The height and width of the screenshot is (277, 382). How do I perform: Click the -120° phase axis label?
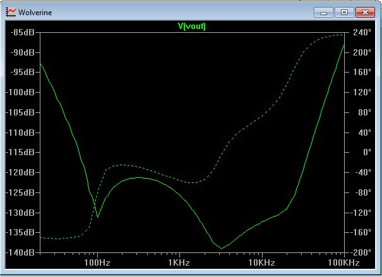click(361, 213)
